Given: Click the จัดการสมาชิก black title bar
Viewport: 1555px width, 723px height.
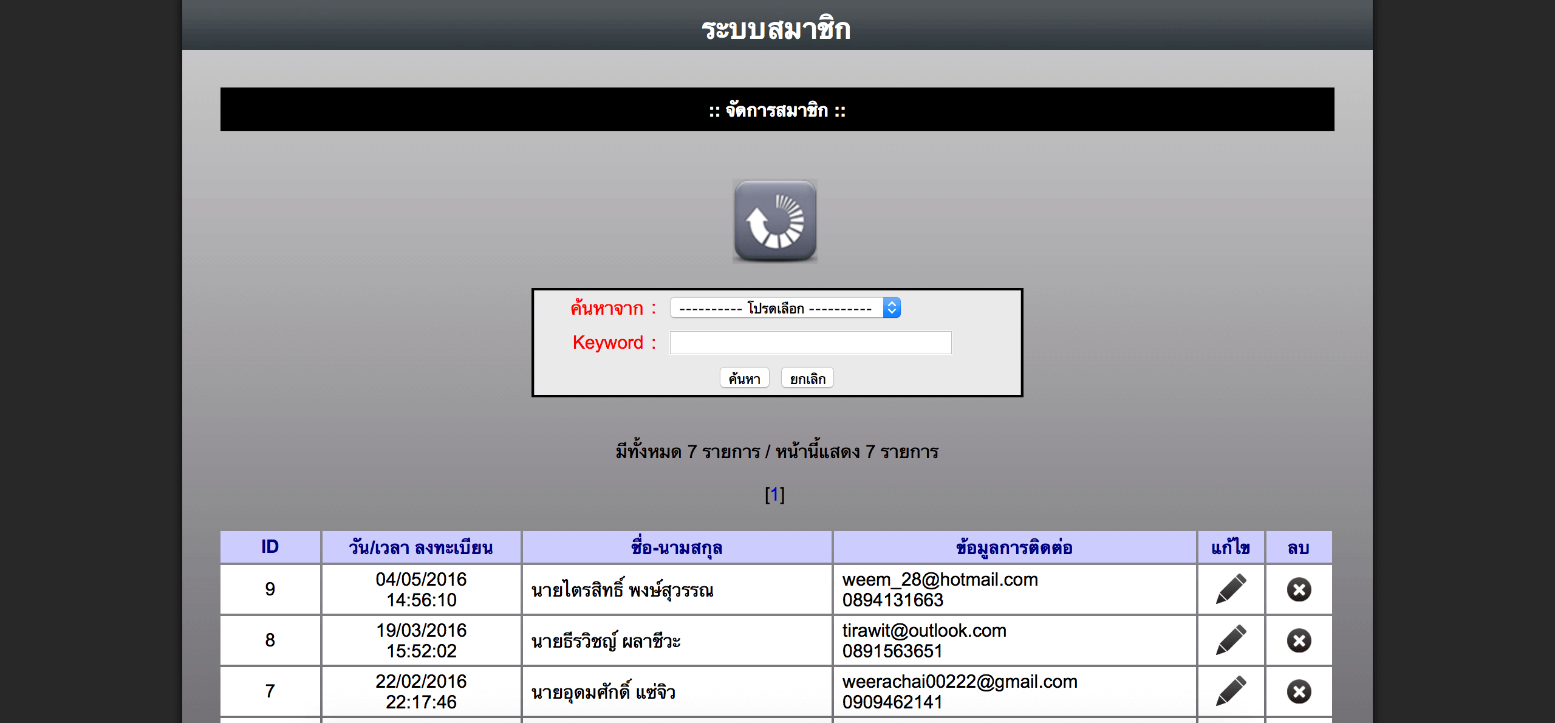Looking at the screenshot, I should 777,110.
